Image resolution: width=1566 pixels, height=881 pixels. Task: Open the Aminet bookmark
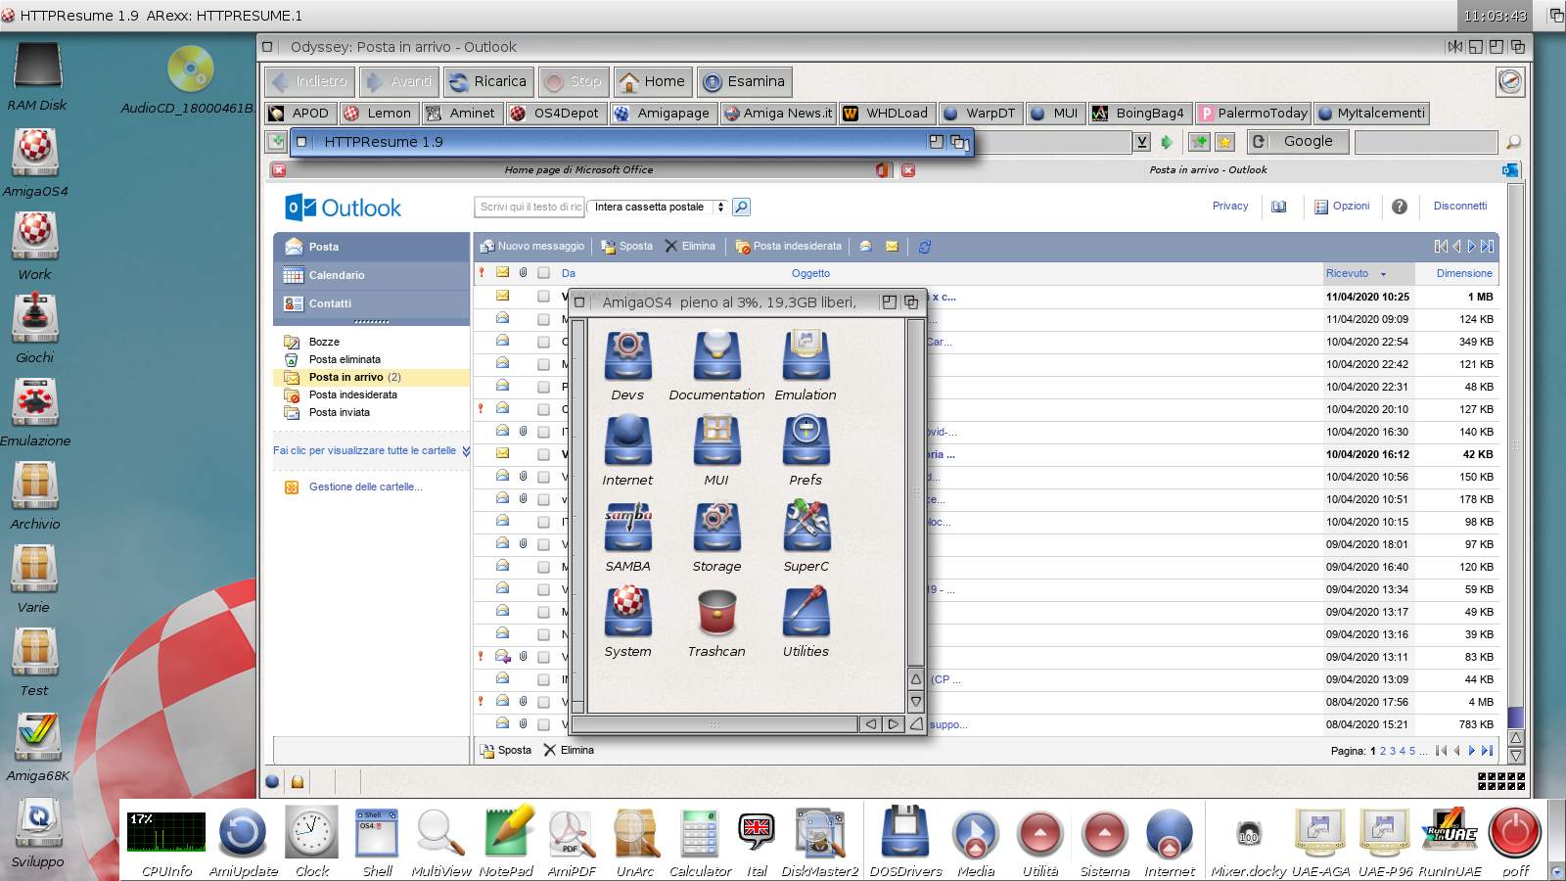pos(460,113)
